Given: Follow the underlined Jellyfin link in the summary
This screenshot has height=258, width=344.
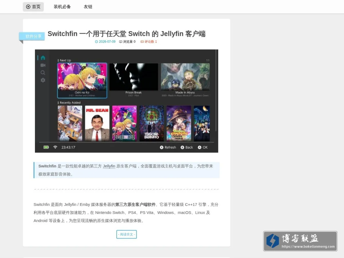Looking at the screenshot, I should [x=109, y=166].
